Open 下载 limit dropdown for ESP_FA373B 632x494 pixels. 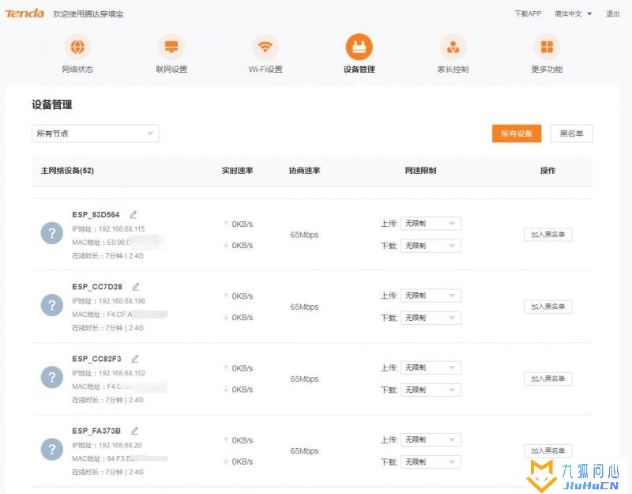tap(431, 462)
